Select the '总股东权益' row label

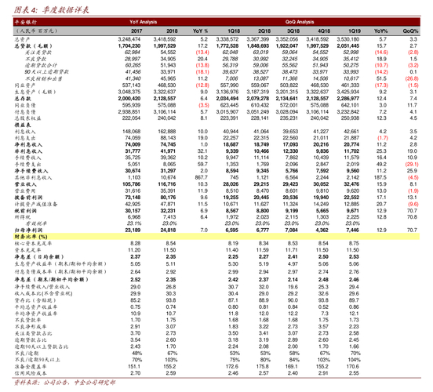coord(27,118)
